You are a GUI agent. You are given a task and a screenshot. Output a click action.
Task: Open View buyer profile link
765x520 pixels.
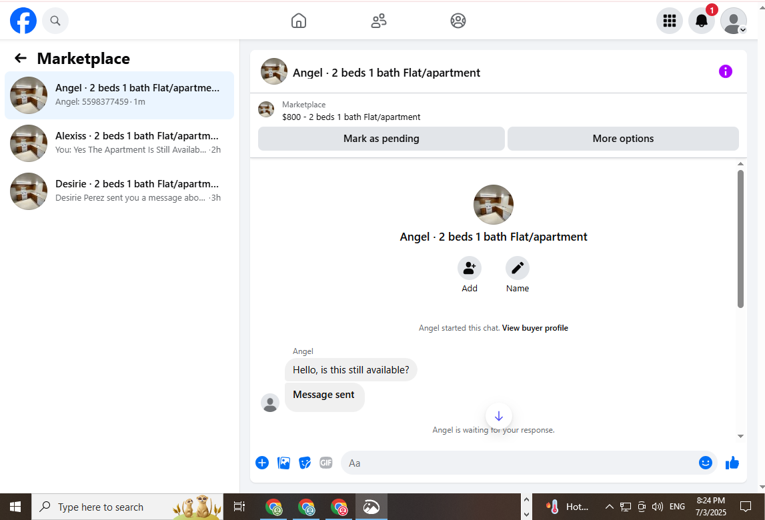coord(535,328)
